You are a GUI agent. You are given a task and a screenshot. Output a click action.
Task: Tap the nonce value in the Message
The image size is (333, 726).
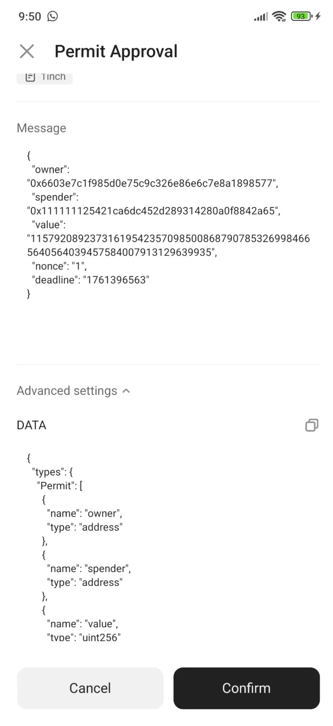(77, 266)
